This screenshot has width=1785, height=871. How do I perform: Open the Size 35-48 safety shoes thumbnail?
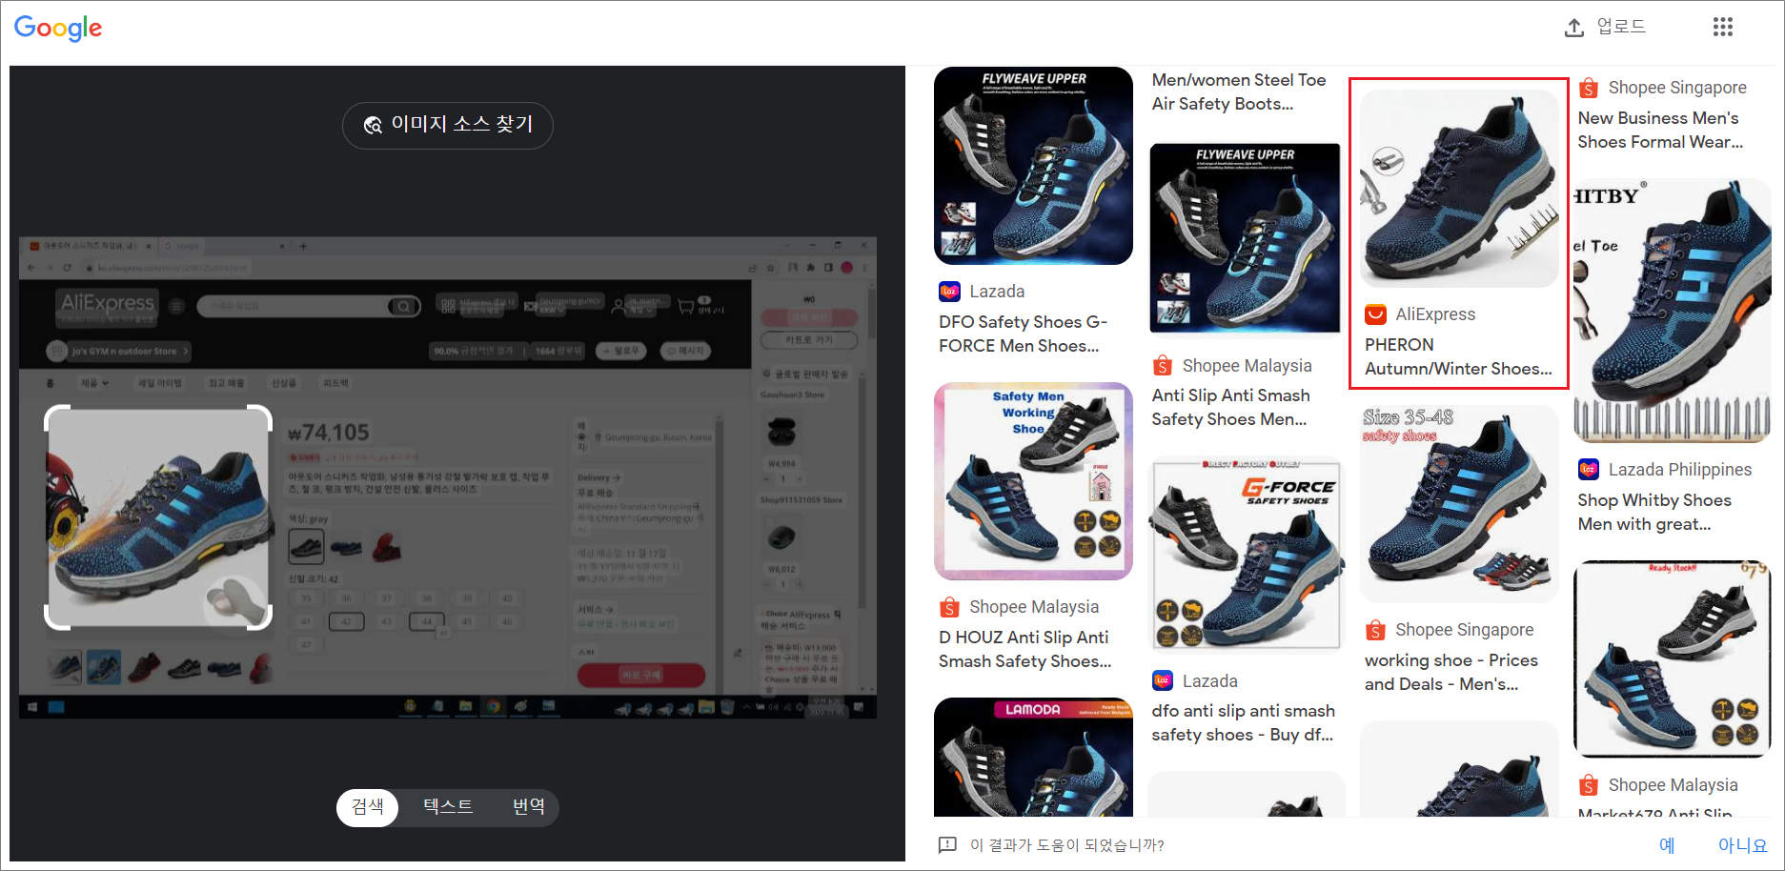pyautogui.click(x=1459, y=504)
